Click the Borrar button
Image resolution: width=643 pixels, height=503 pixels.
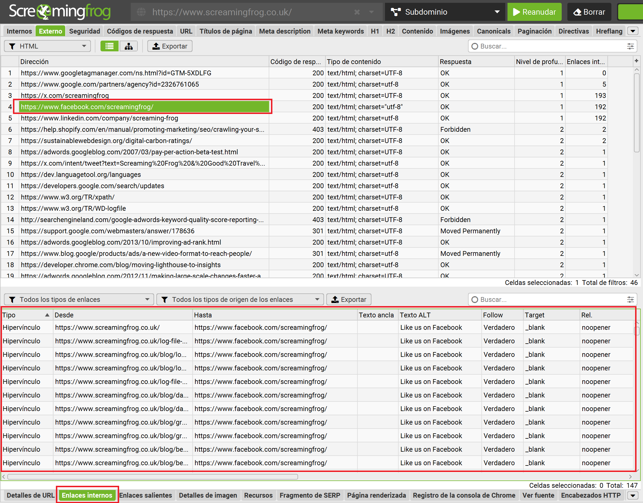click(x=589, y=12)
